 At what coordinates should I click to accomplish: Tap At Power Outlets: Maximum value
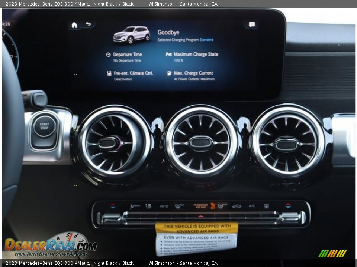coord(194,79)
